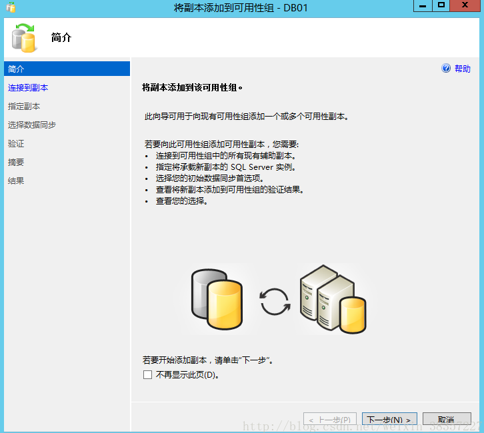The width and height of the screenshot is (484, 433).
Task: Select the 简介 step in sidebar
Action: point(67,69)
